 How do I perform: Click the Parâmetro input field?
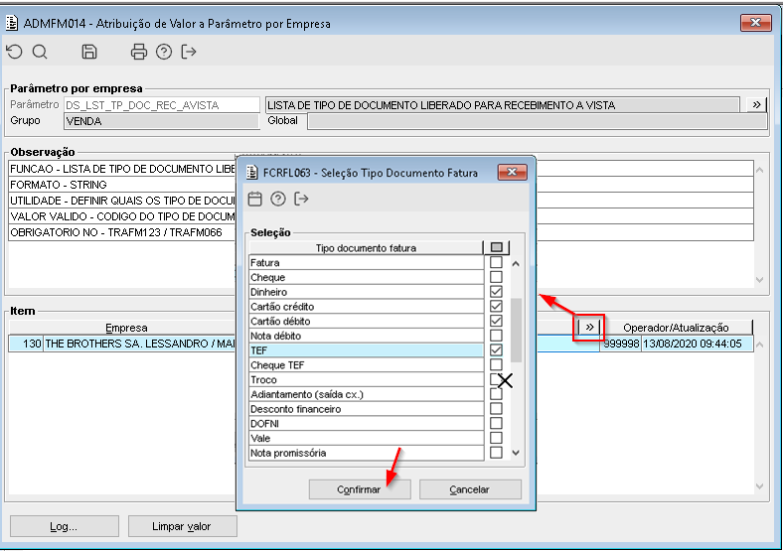tap(162, 105)
